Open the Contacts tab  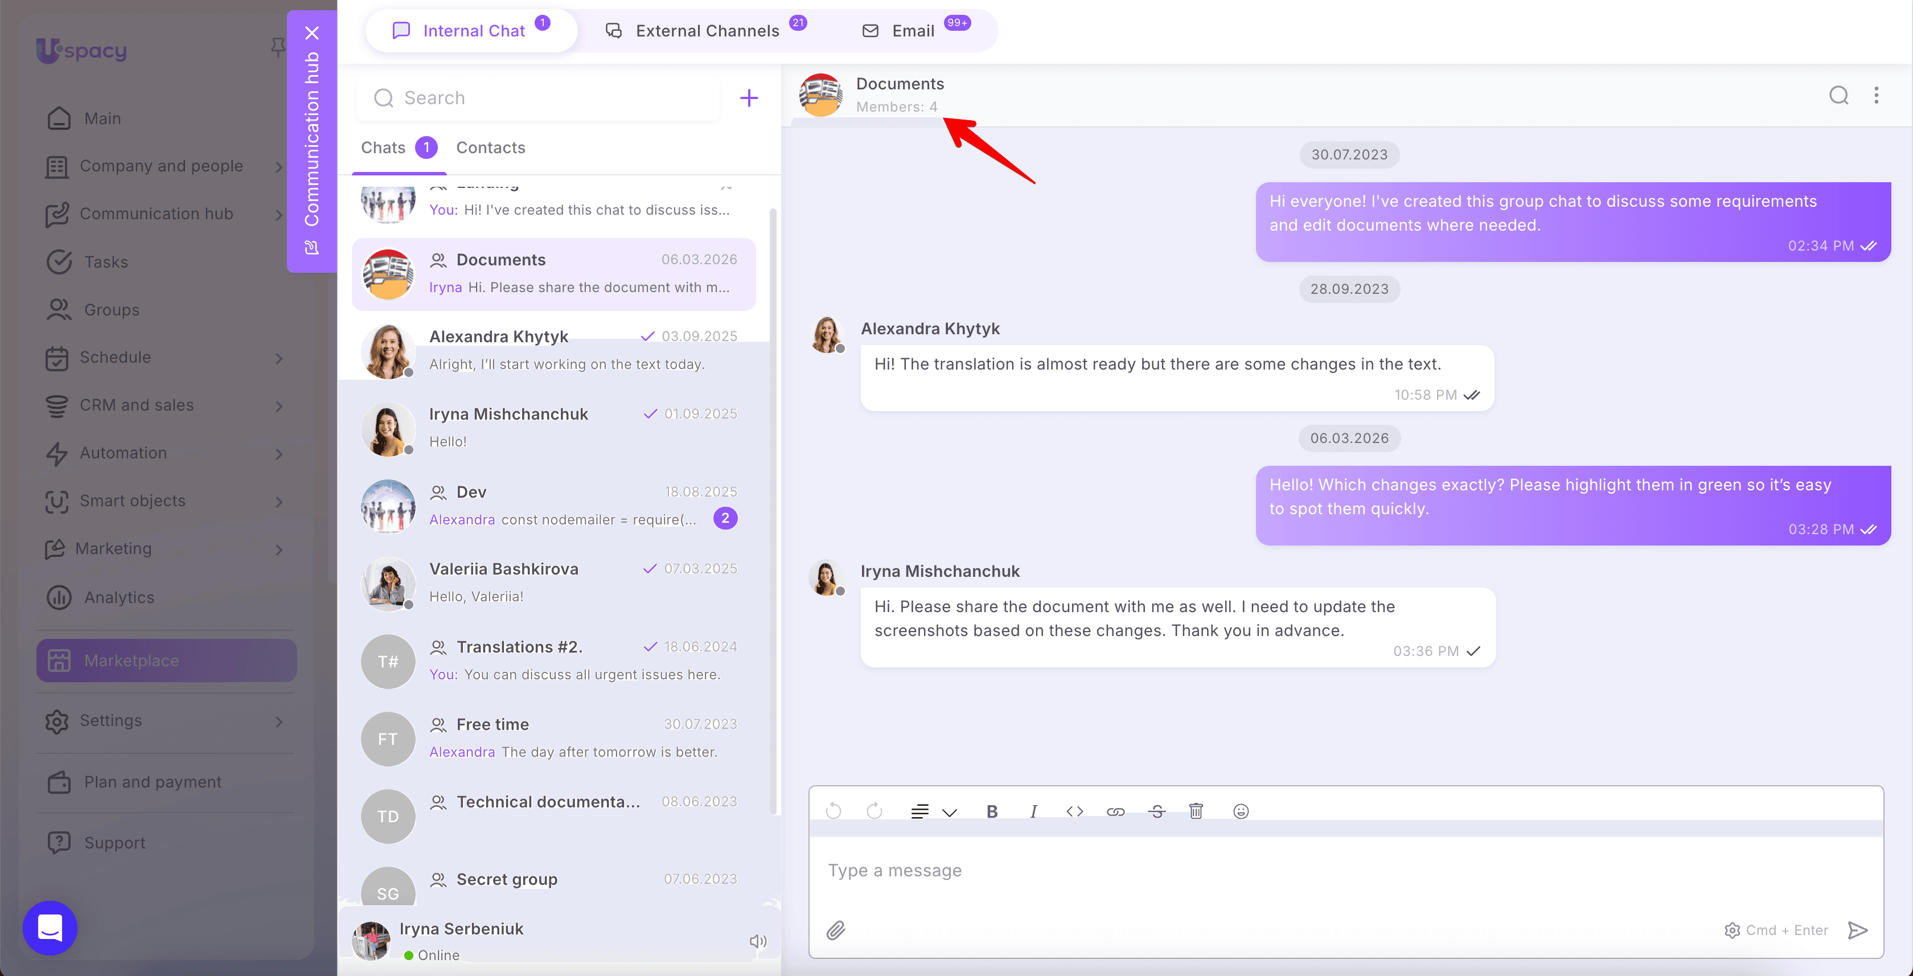click(x=490, y=148)
